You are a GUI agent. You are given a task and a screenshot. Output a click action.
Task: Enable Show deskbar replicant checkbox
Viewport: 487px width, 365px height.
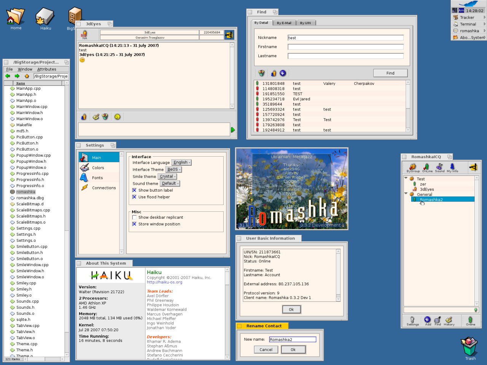[134, 217]
